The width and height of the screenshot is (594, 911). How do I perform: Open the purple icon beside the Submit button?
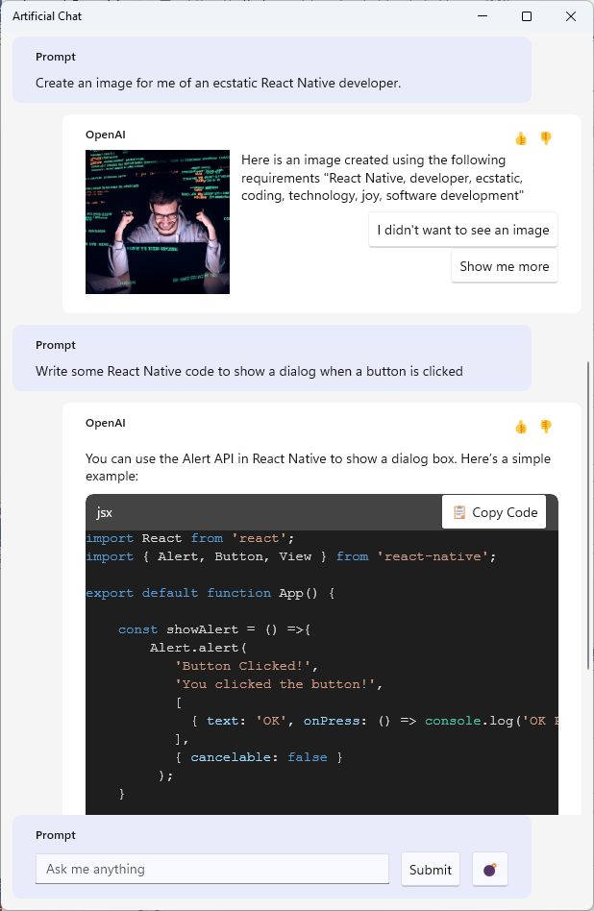489,869
